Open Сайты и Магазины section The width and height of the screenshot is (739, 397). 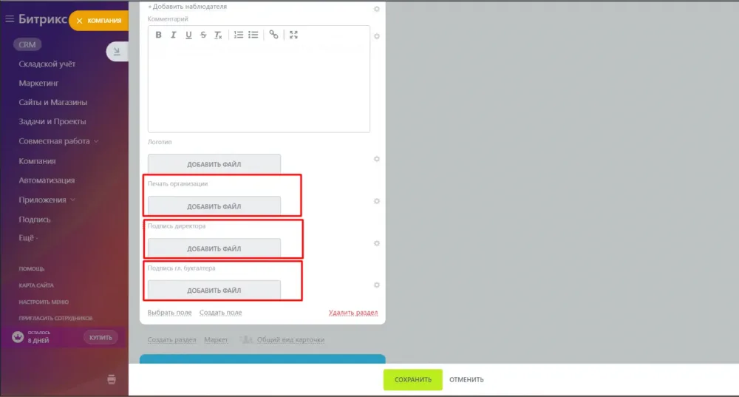[52, 102]
